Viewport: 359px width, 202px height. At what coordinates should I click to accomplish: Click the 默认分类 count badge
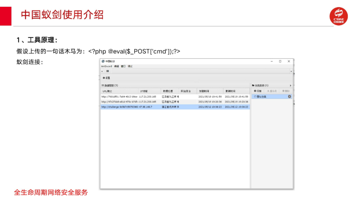click(x=290, y=97)
